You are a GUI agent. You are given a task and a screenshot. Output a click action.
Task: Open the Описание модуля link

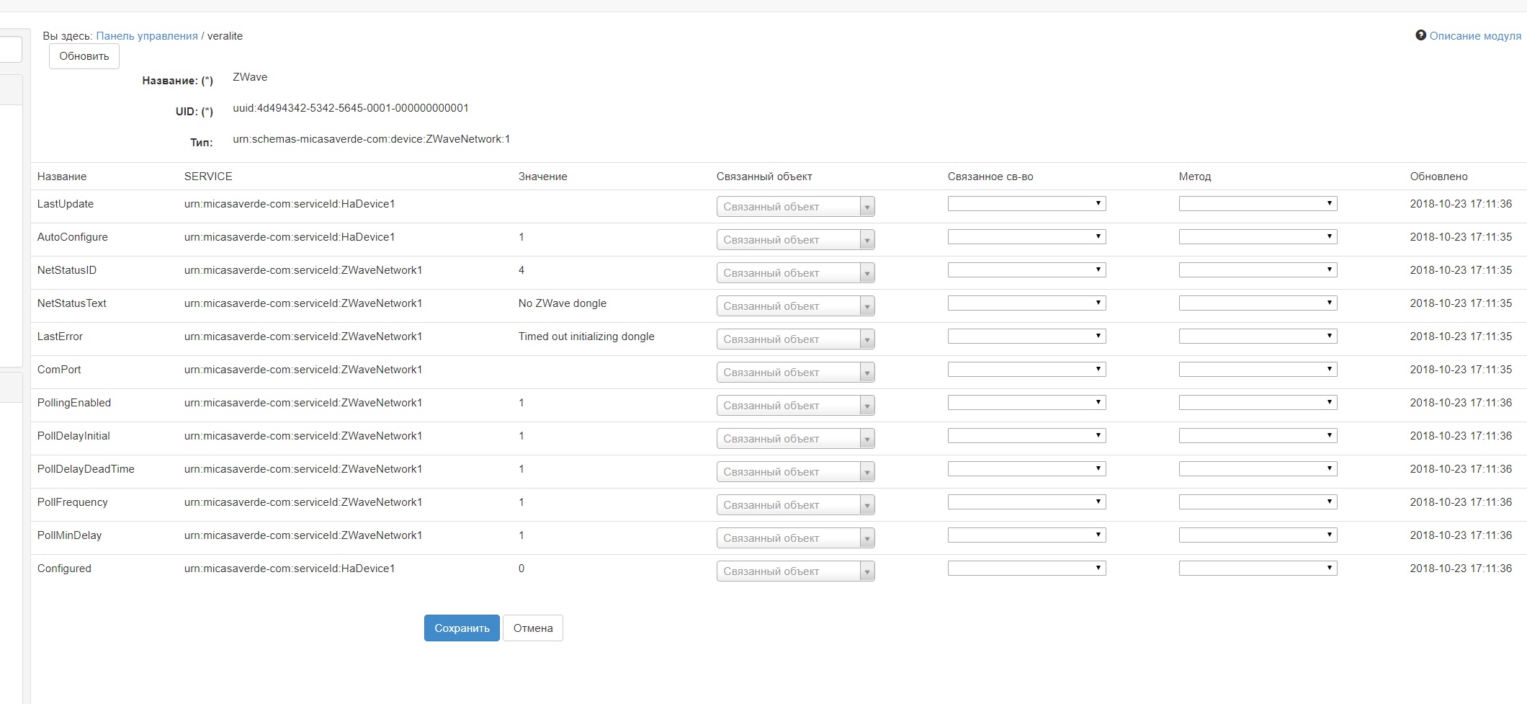(1475, 36)
